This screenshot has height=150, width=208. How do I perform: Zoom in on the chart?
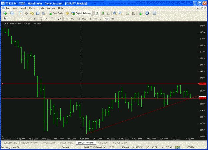coord(115,13)
